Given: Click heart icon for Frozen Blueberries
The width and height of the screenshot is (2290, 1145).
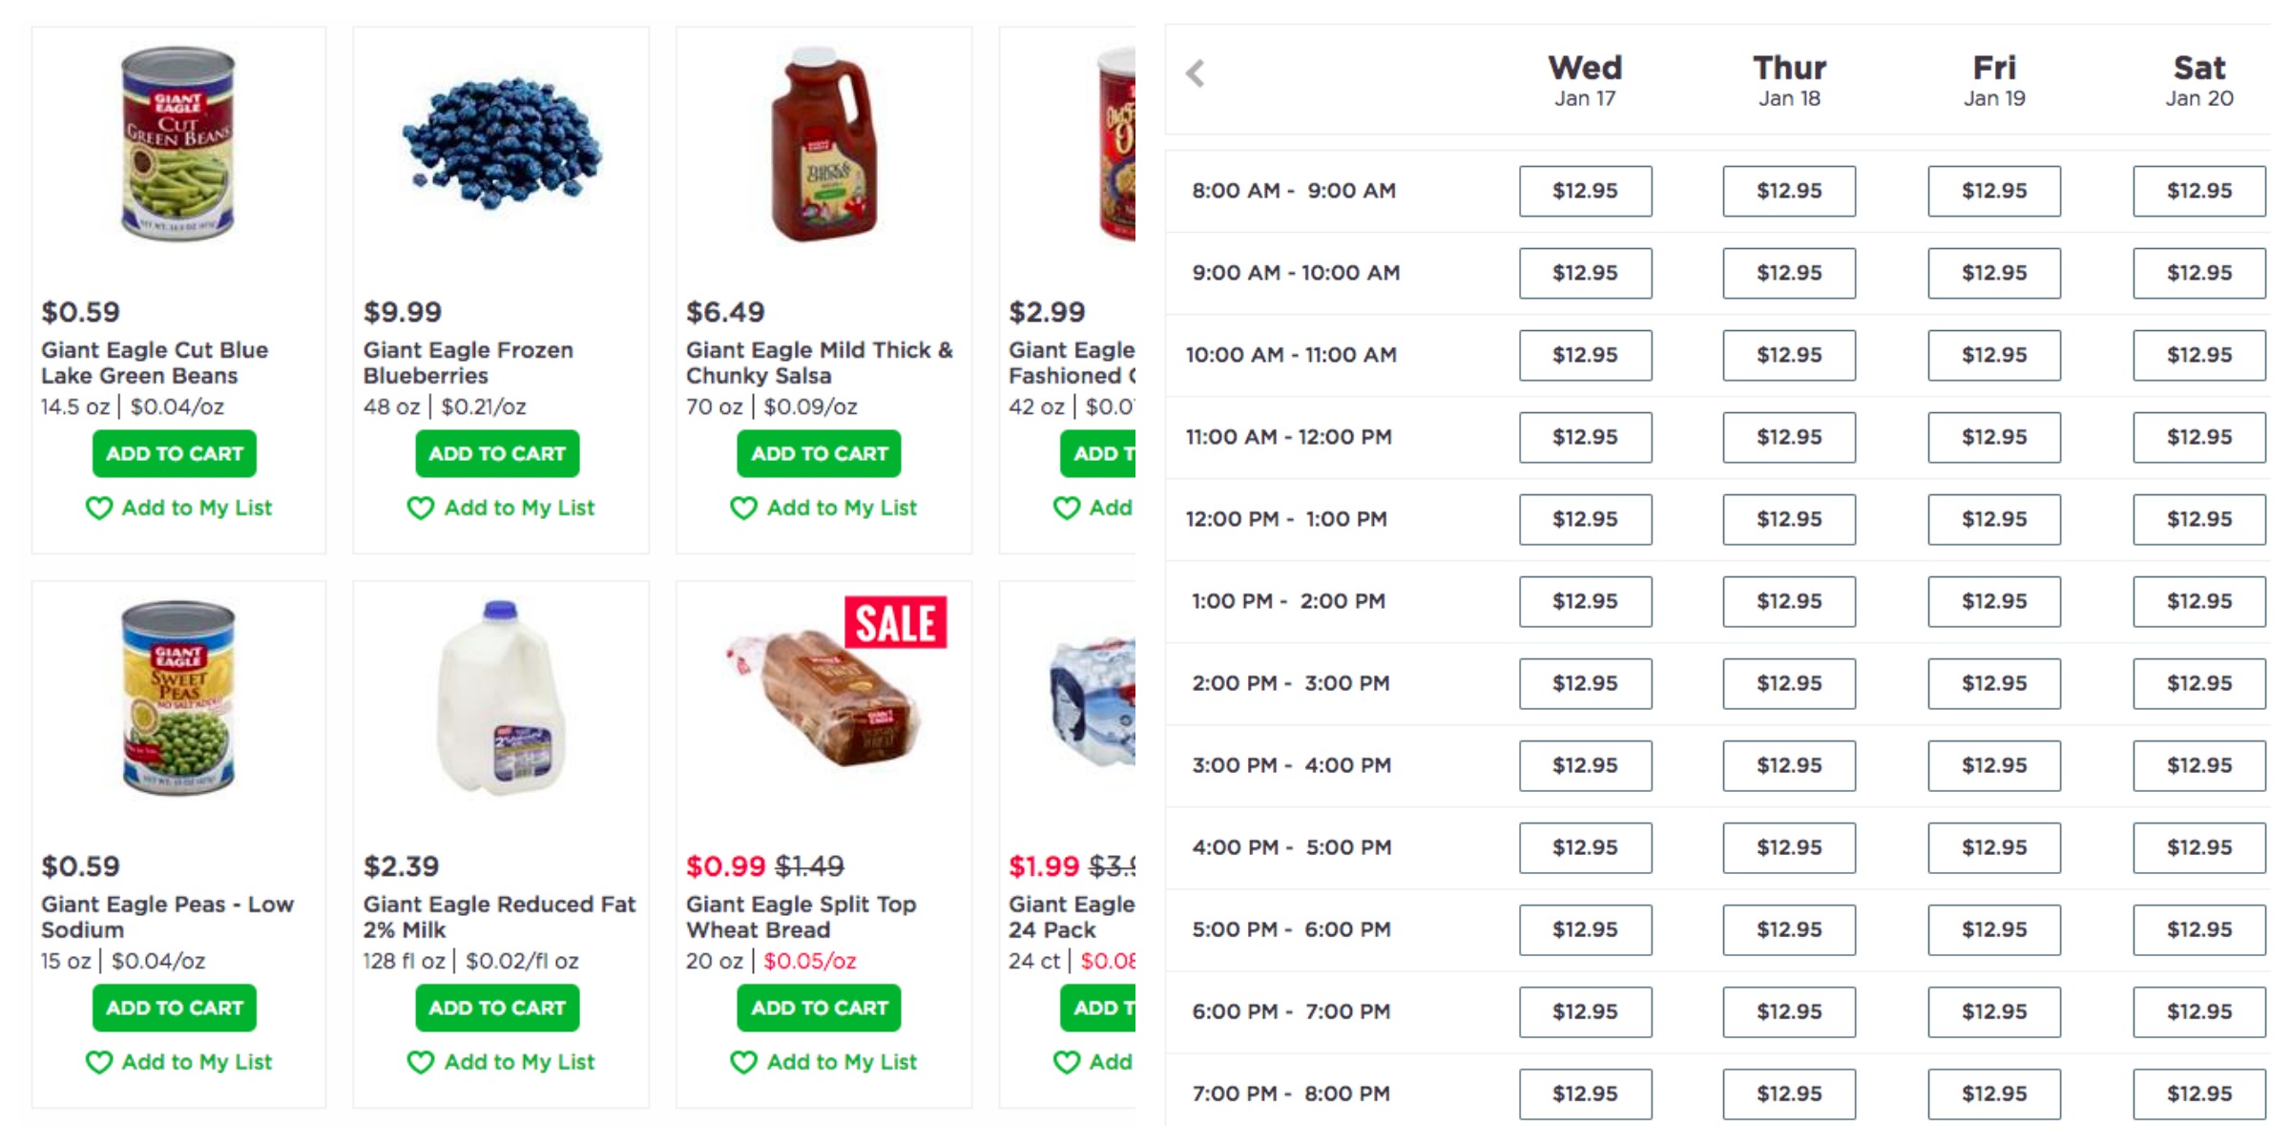Looking at the screenshot, I should (421, 508).
